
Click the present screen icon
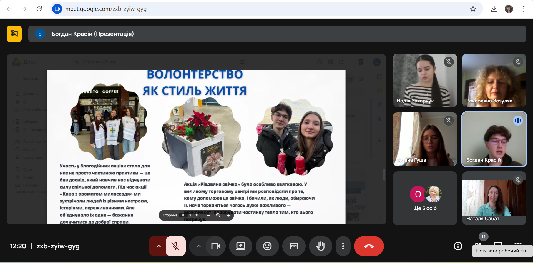[240, 246]
